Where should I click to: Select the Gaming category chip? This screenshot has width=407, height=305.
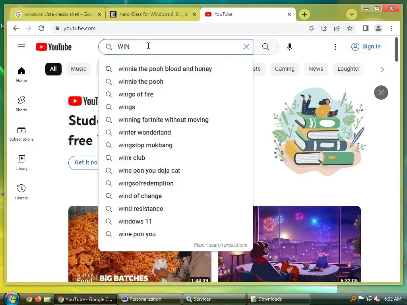click(285, 69)
